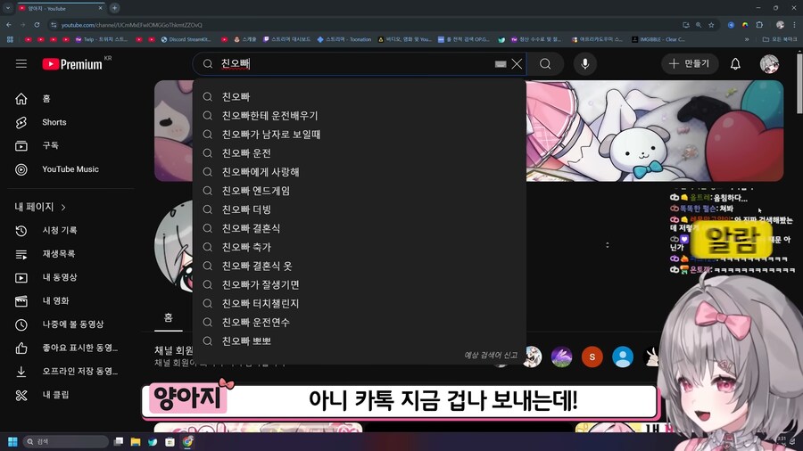This screenshot has width=803, height=451.
Task: Select the suggestion 친오빠한테 운전배우기
Action: [360, 116]
